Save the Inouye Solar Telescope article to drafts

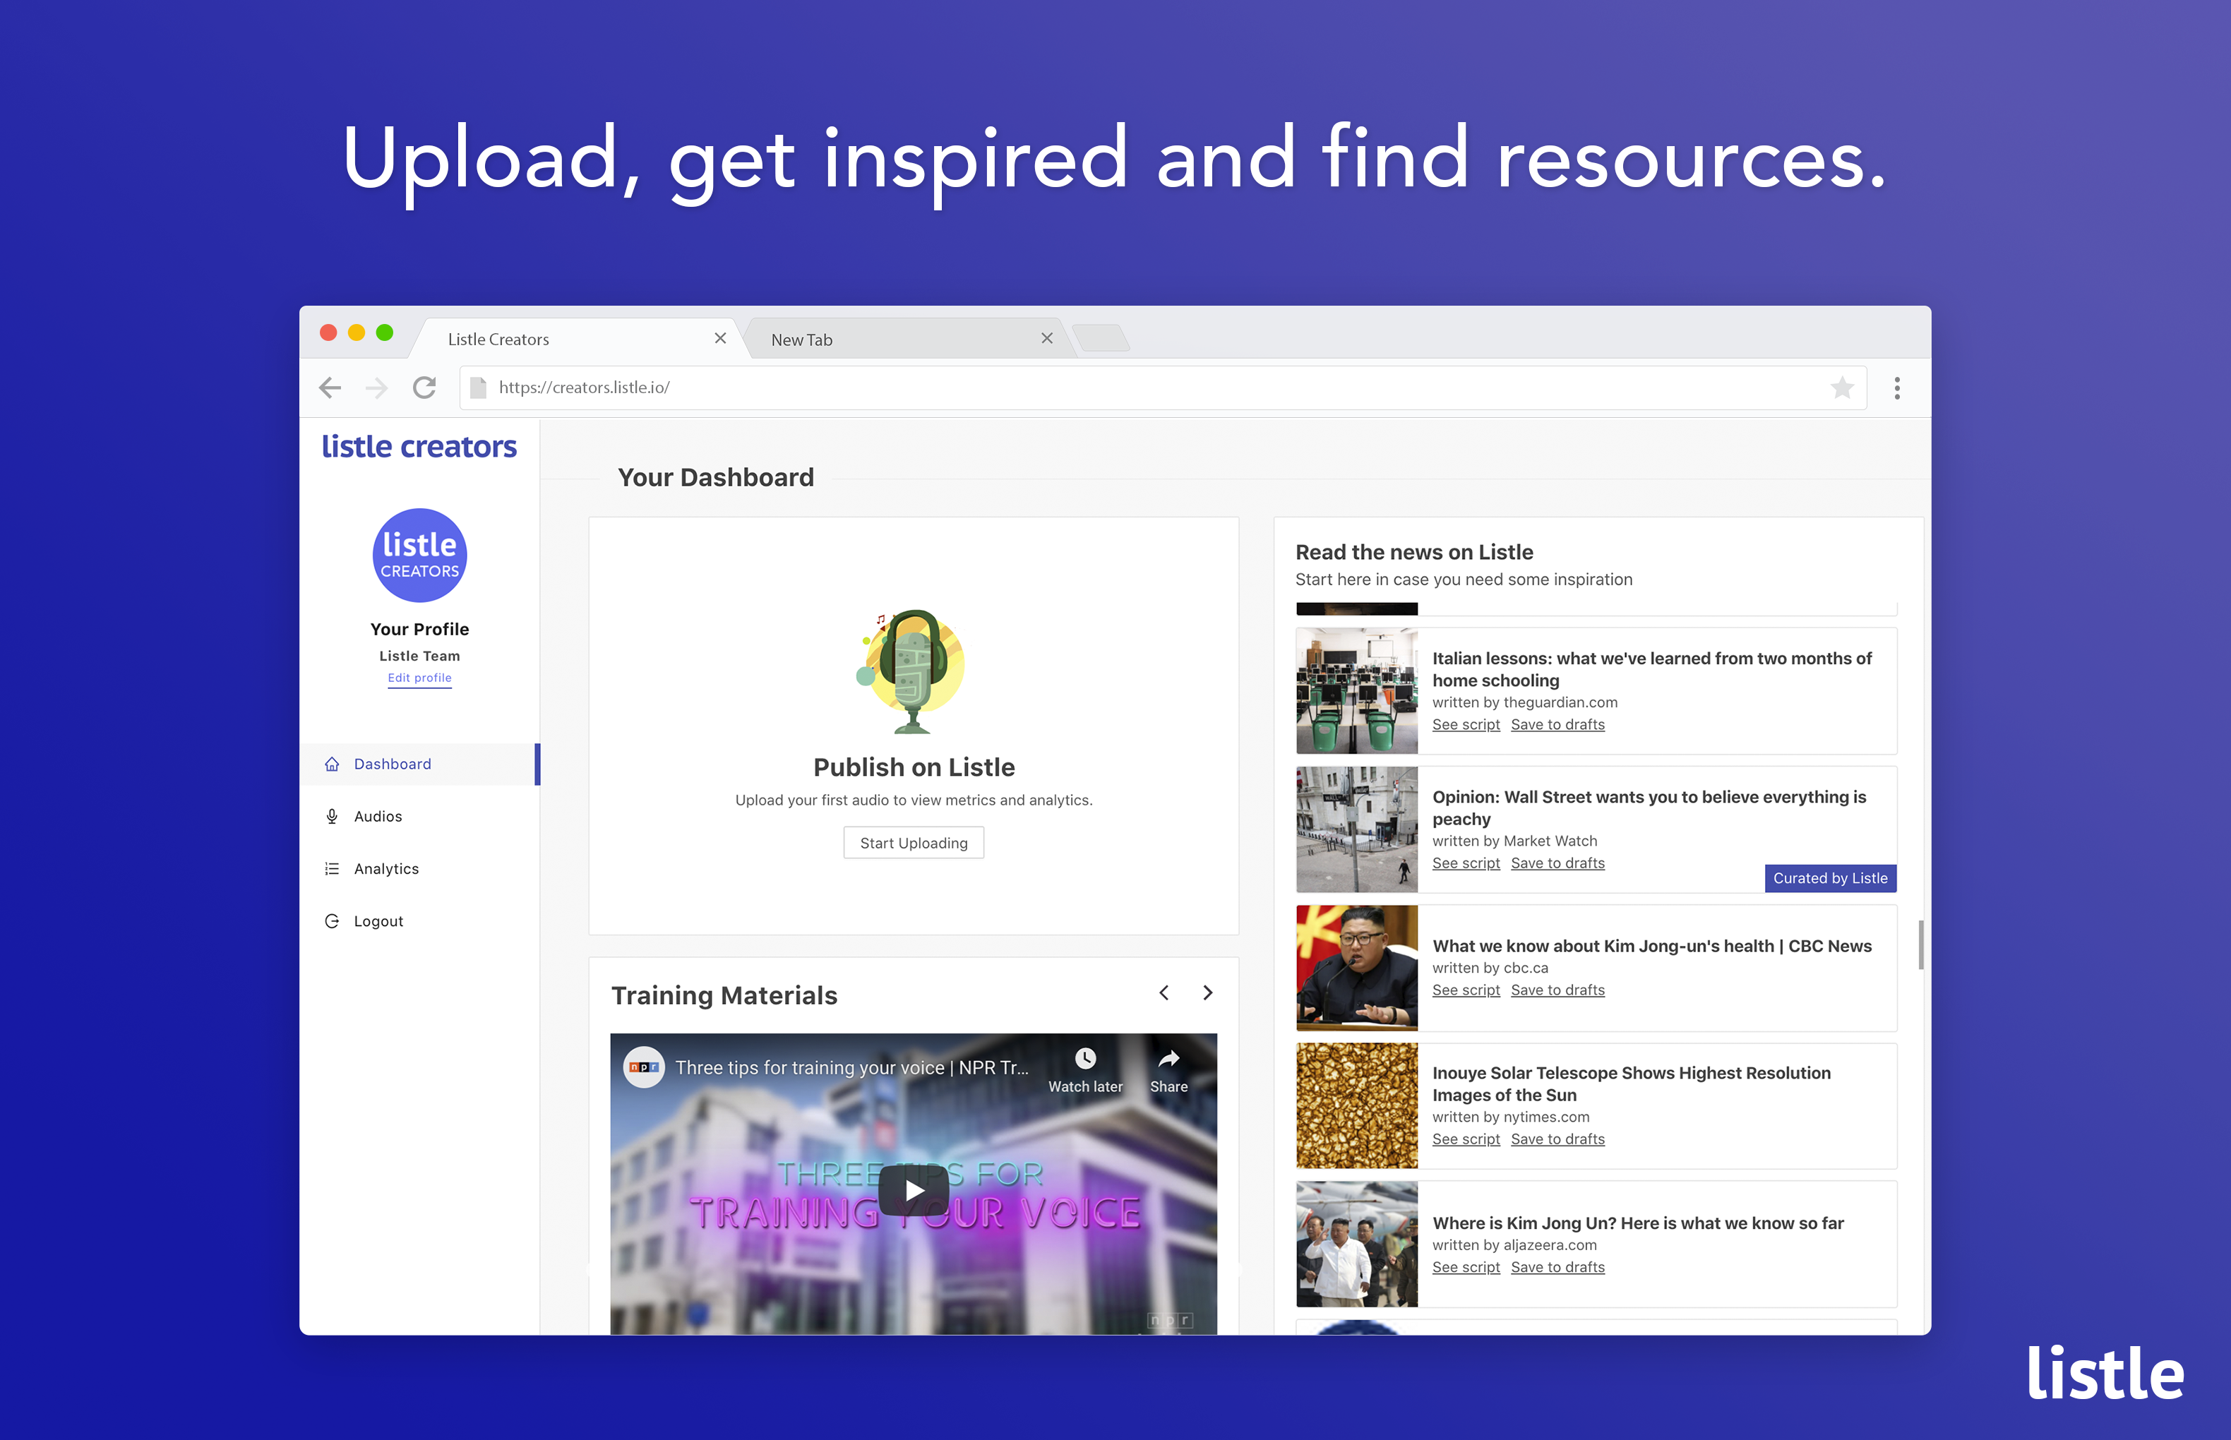click(1557, 1139)
